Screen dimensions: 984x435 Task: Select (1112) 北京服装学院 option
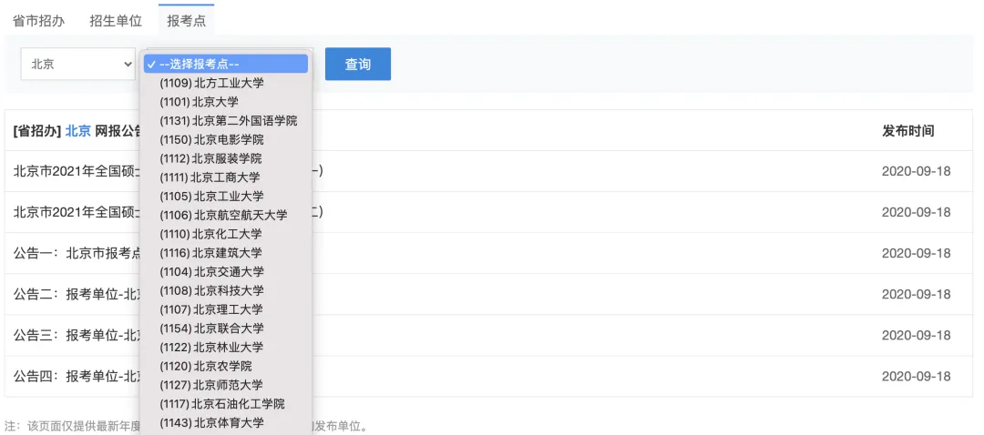[x=226, y=158]
